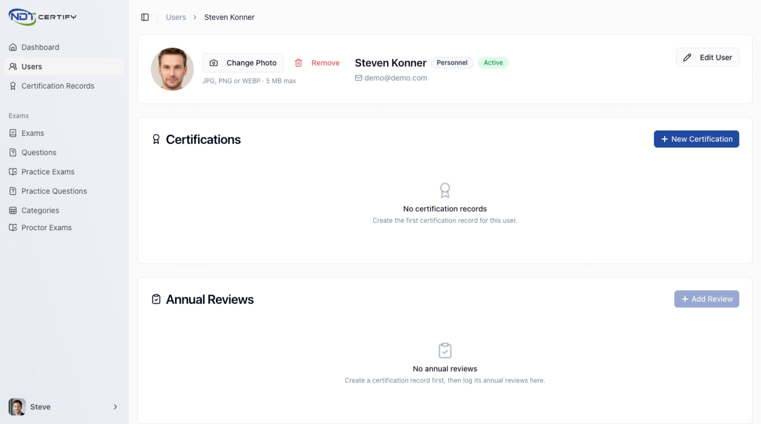Click the Users people icon in sidebar
The width and height of the screenshot is (761, 424).
tap(13, 67)
